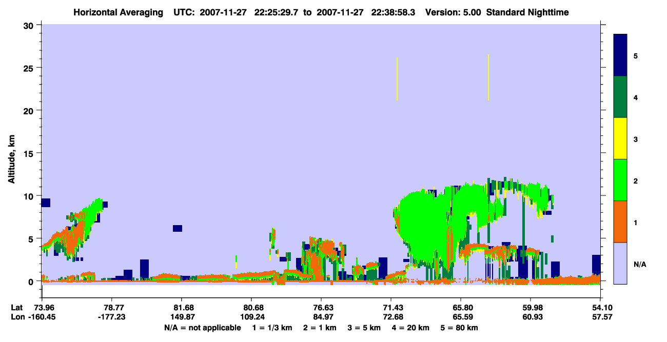Click longitude value -177.23
667x342 pixels.
[112, 316]
